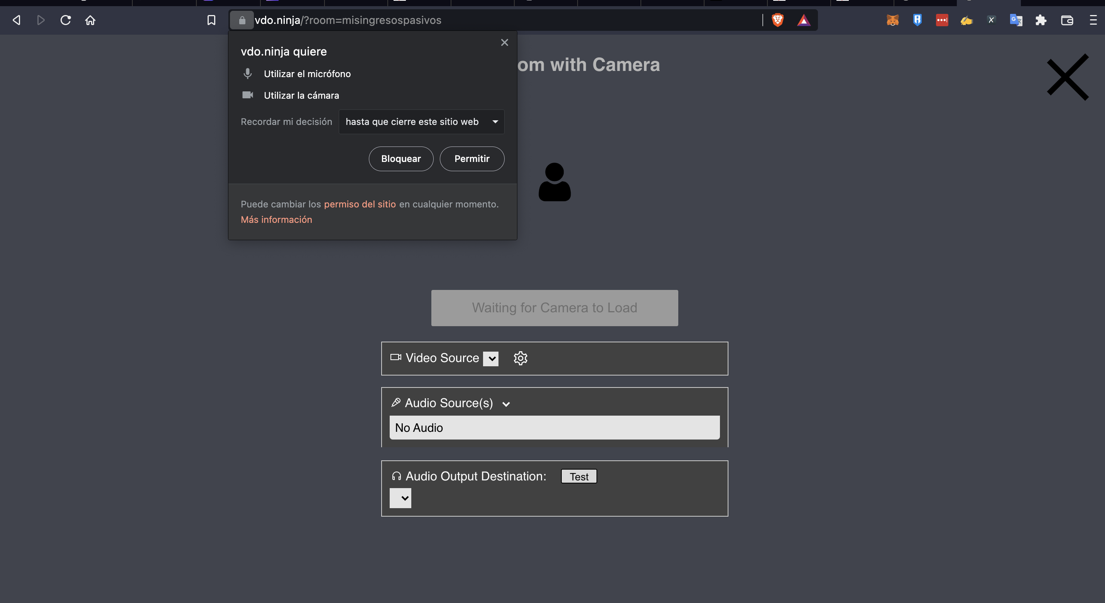Click the Brave Shields lion icon
The image size is (1105, 603).
(x=777, y=20)
